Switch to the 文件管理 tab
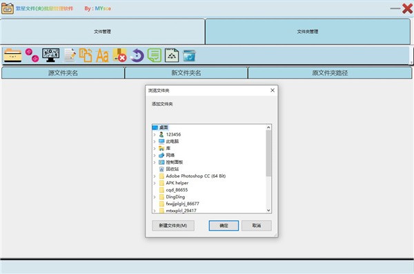Image resolution: width=414 pixels, height=274 pixels. [x=103, y=32]
